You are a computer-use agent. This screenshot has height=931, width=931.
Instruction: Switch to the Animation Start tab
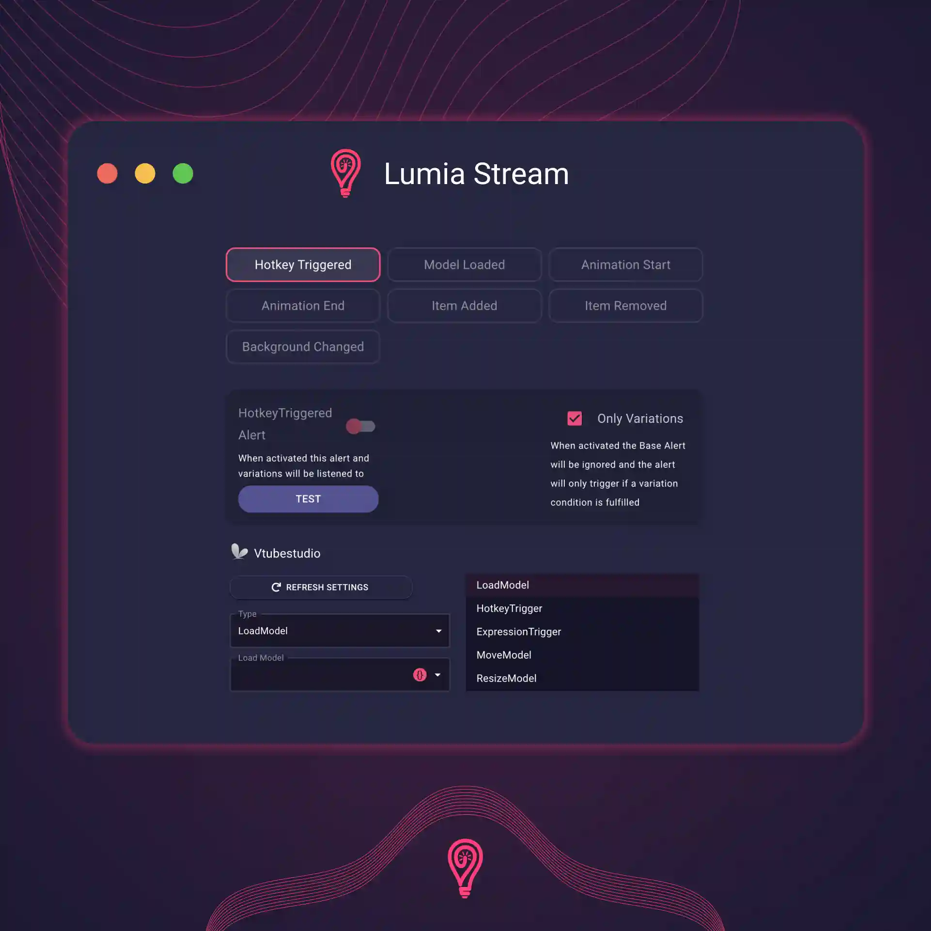[x=626, y=264]
